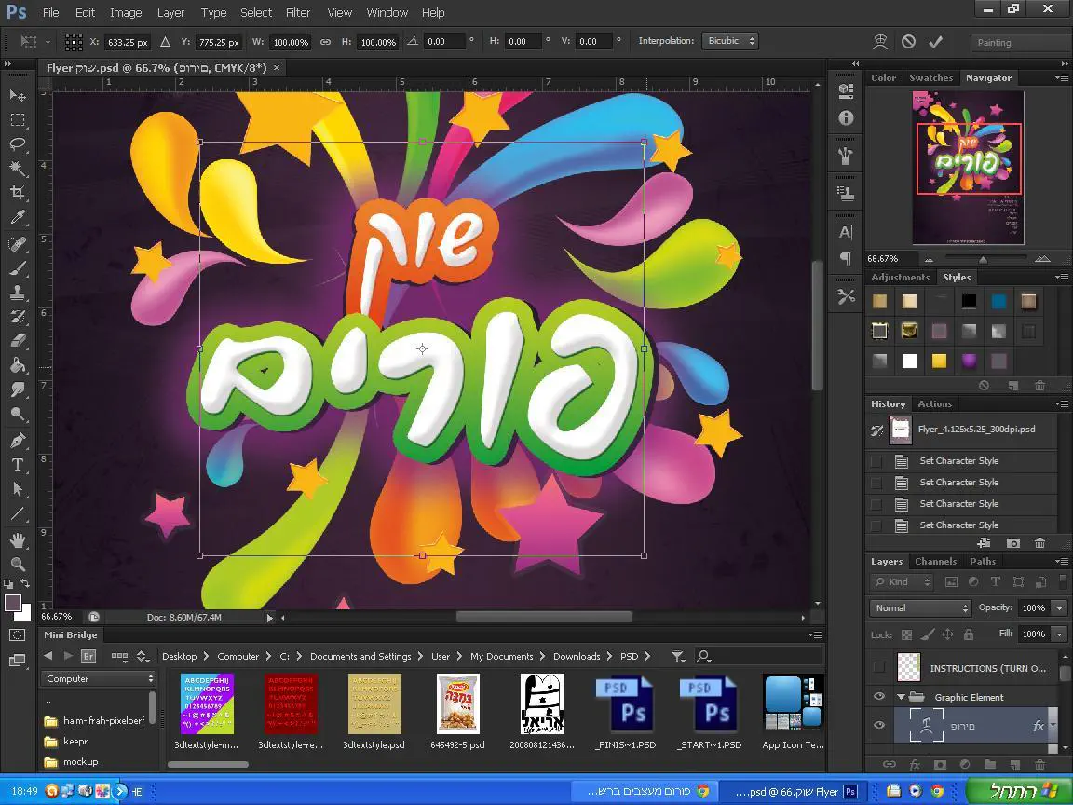Click the foreground color swatch
Screen dimensions: 1073x805
pyautogui.click(x=13, y=604)
